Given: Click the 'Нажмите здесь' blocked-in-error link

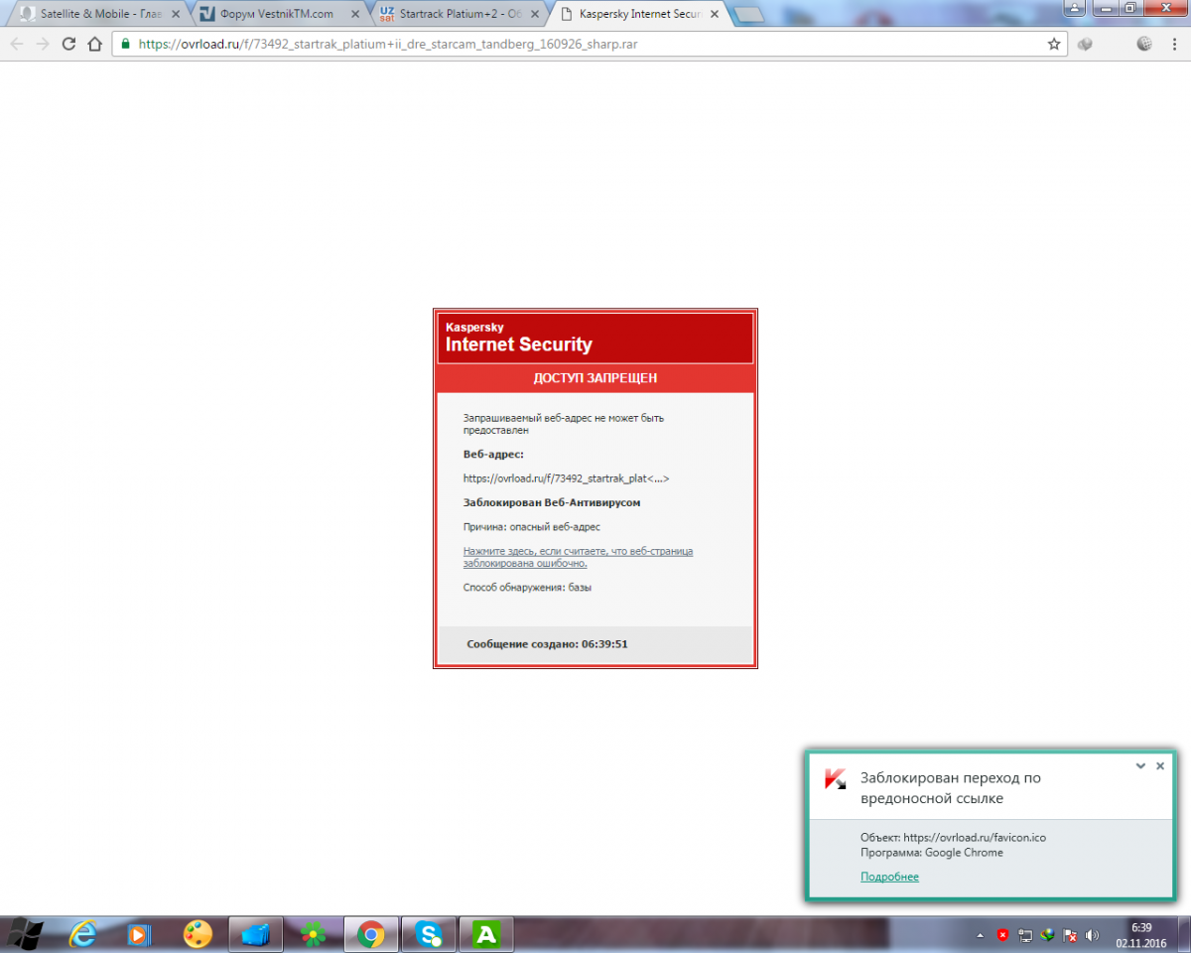Looking at the screenshot, I should click(x=578, y=557).
